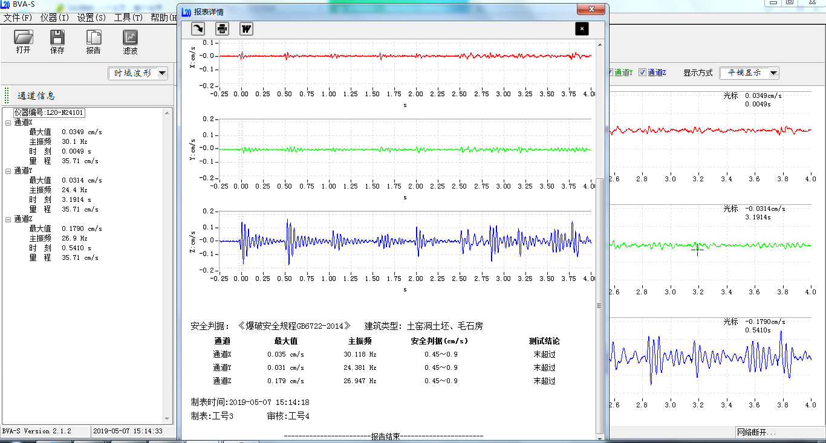826x443 pixels.
Task: Click 光标 -0.1790cm/s cursor readout
Action: tap(755, 322)
